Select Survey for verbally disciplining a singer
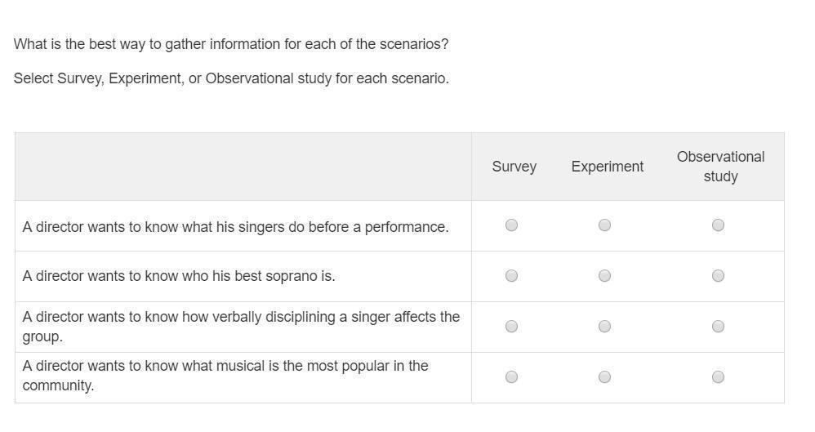The height and width of the screenshot is (432, 815). coord(511,327)
